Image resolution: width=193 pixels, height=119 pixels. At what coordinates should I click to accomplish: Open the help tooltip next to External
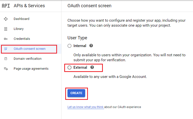point(92,67)
